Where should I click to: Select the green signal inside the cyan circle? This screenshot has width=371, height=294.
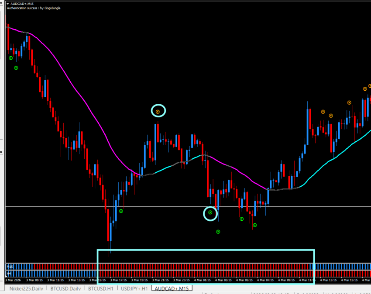point(210,212)
